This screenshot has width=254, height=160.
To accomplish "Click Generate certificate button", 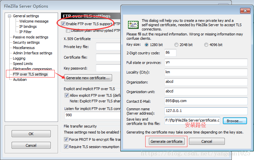I will coord(166,141).
